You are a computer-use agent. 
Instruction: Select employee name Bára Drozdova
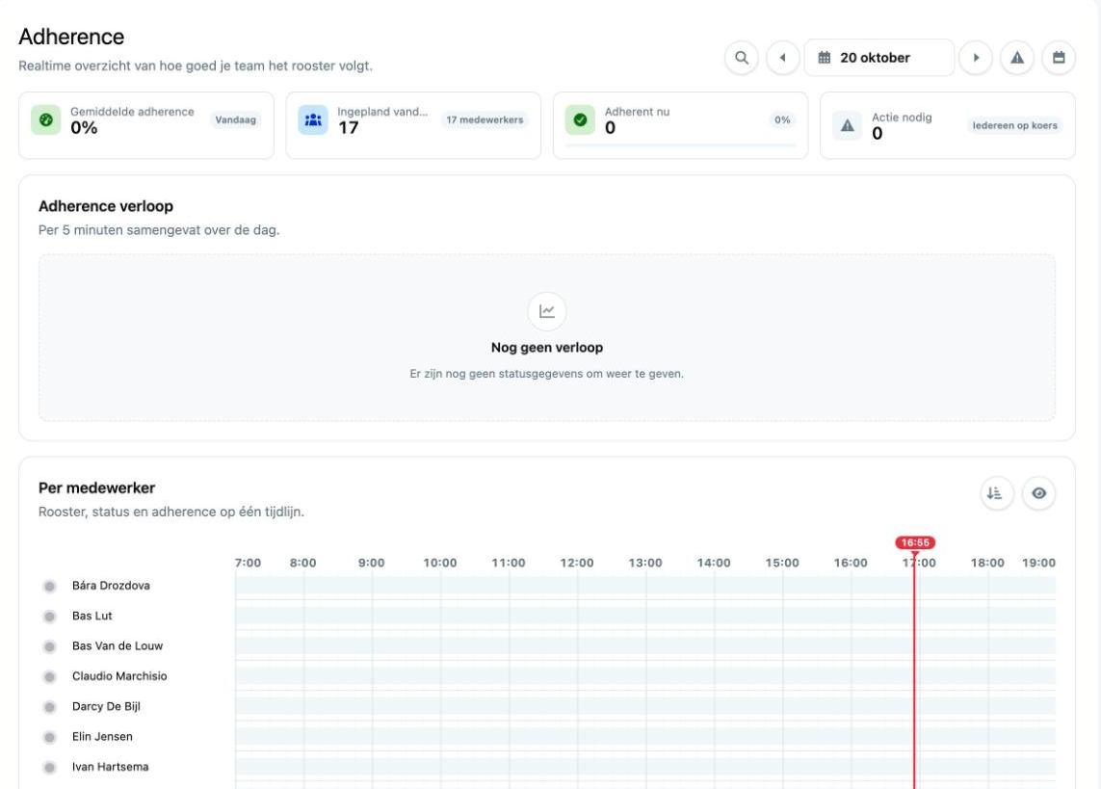click(x=111, y=586)
